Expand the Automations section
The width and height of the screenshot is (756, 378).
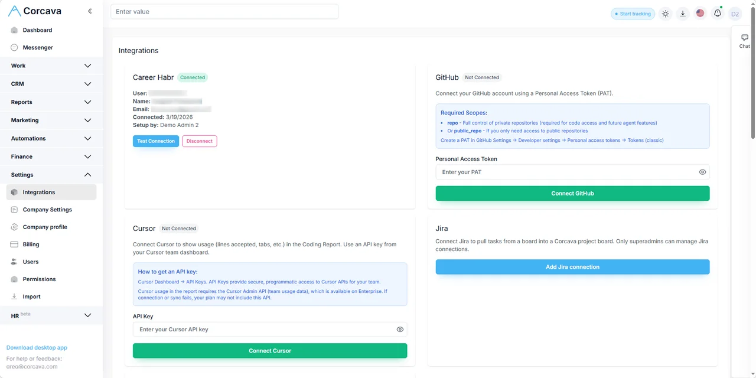tap(51, 138)
